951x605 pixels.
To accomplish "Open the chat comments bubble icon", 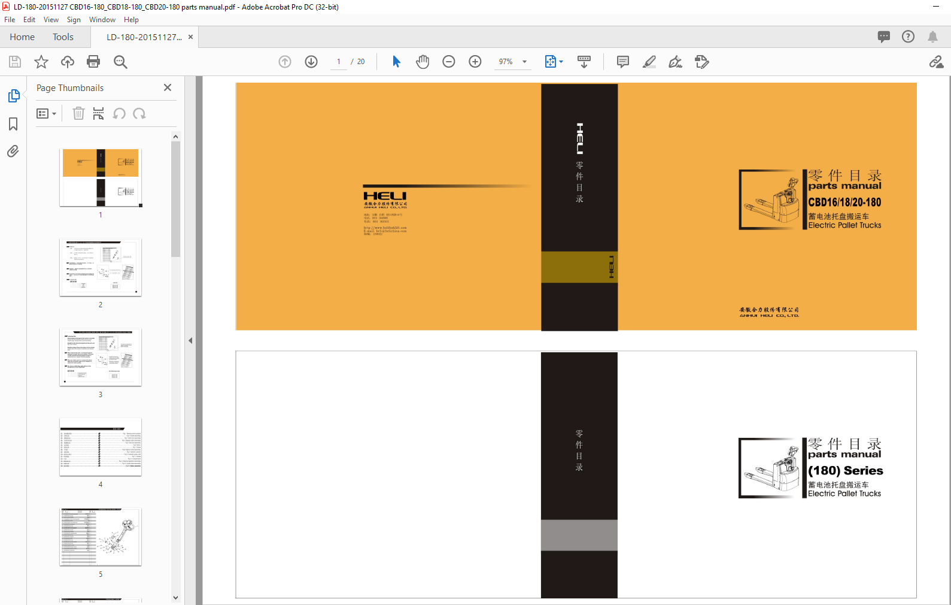I will pos(884,37).
